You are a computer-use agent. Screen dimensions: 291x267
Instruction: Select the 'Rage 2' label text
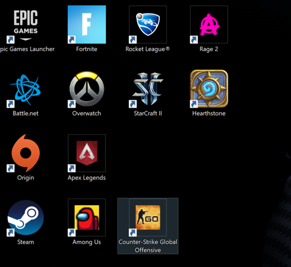209,50
